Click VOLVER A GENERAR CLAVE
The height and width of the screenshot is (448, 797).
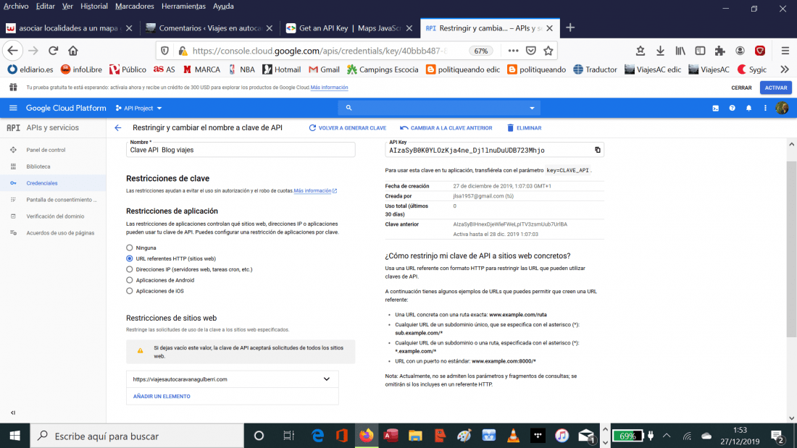(x=348, y=128)
